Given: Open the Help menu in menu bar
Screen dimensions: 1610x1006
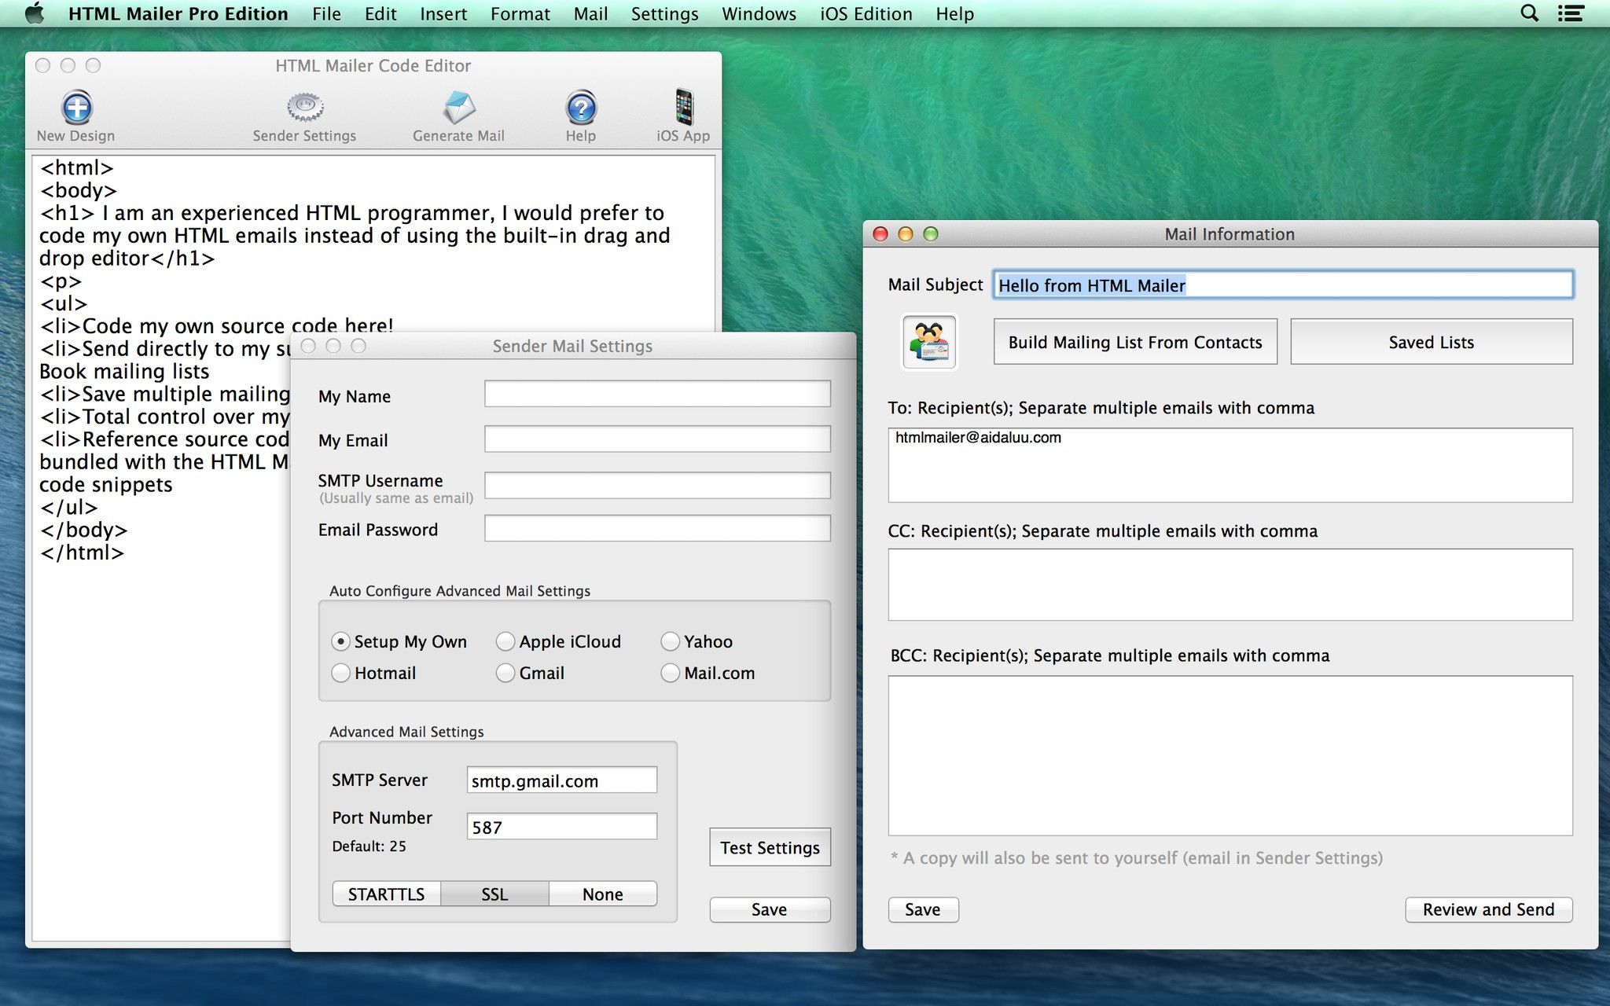Looking at the screenshot, I should point(954,13).
